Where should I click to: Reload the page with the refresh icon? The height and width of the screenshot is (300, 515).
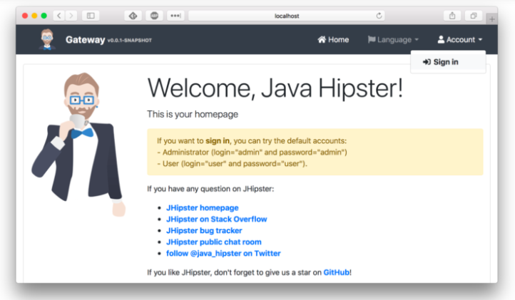(x=379, y=16)
